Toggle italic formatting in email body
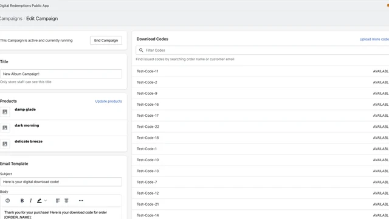Screen dimensions: 389x219 tap(30, 201)
